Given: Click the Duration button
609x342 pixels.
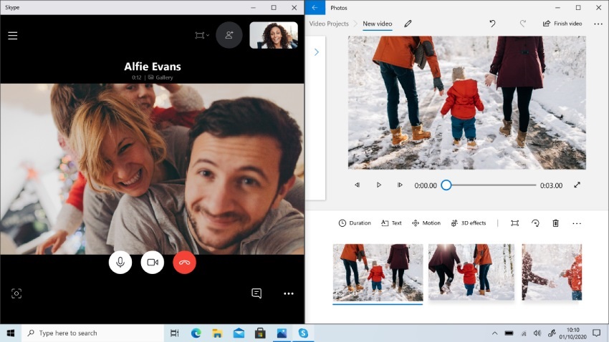Looking at the screenshot, I should click(355, 223).
